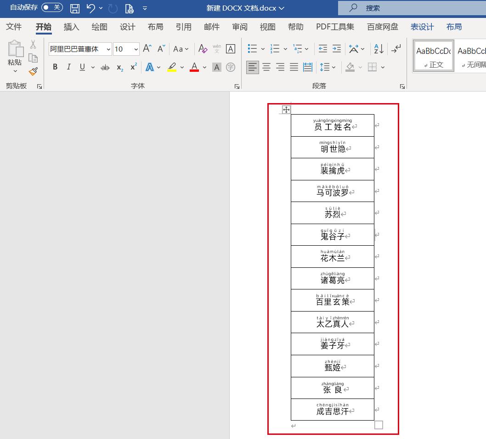Apply strikethrough to text
Screen dimensions: 486x439
coord(105,67)
